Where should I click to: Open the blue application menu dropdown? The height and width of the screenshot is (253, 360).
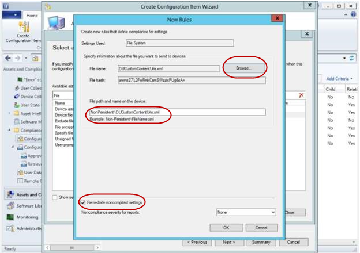point(12,15)
